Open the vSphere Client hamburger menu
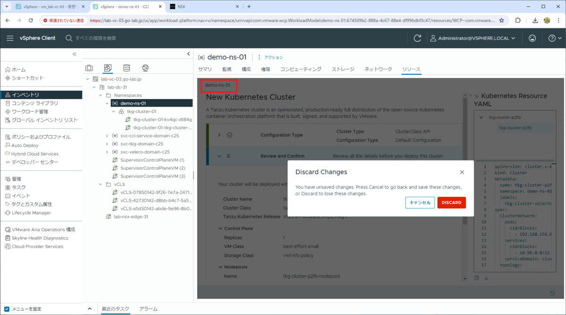566x315 pixels. [x=10, y=38]
